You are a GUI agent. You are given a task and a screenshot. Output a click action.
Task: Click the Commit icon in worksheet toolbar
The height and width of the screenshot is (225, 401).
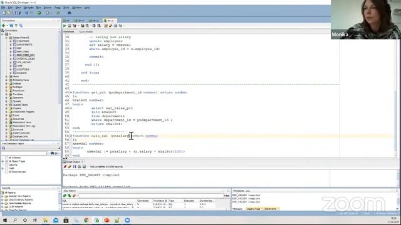[x=94, y=26]
